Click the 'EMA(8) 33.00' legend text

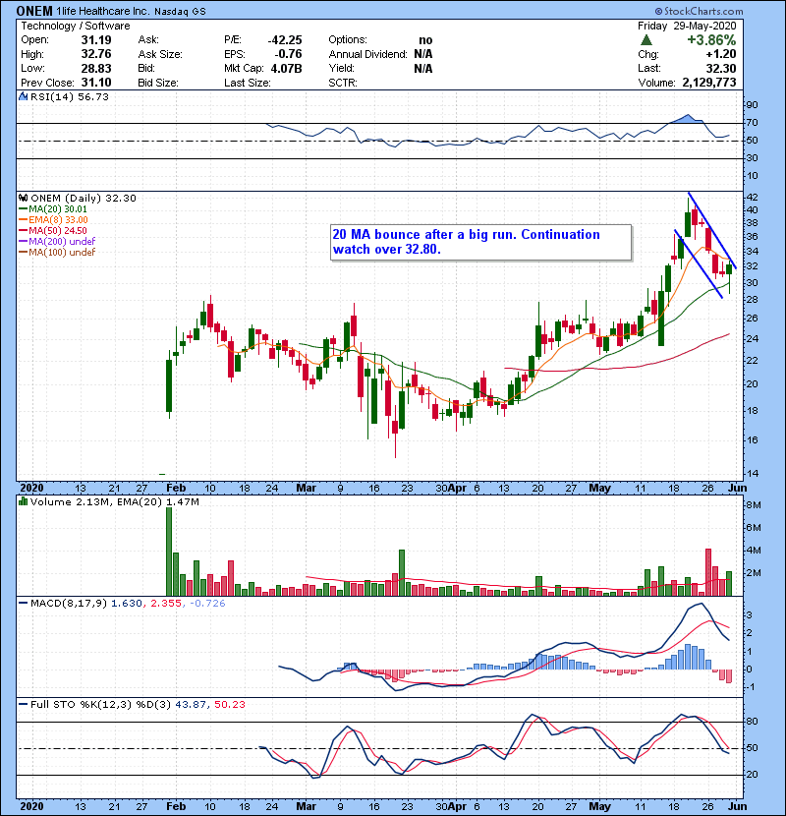[x=58, y=220]
